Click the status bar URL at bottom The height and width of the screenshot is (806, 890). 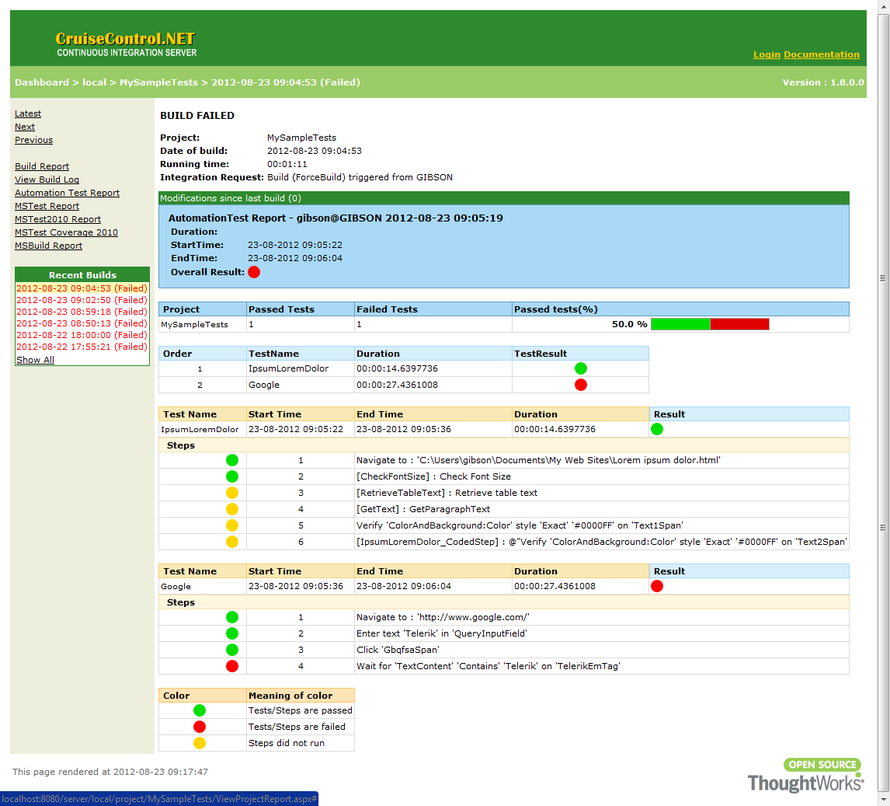[x=159, y=799]
